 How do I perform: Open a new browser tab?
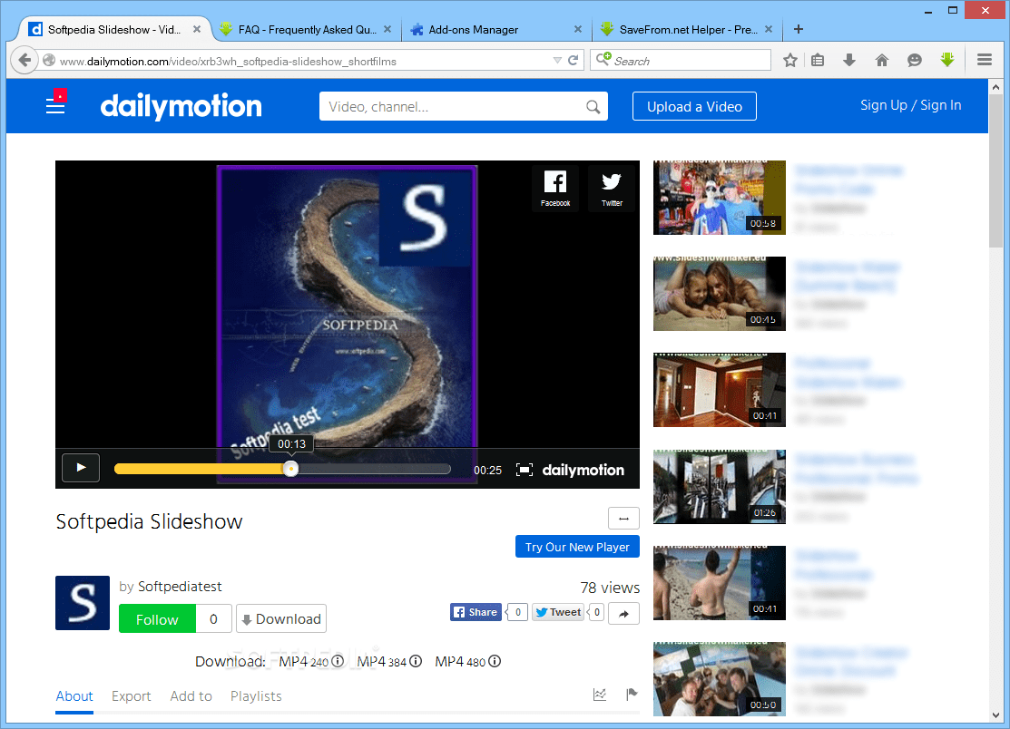coord(798,29)
